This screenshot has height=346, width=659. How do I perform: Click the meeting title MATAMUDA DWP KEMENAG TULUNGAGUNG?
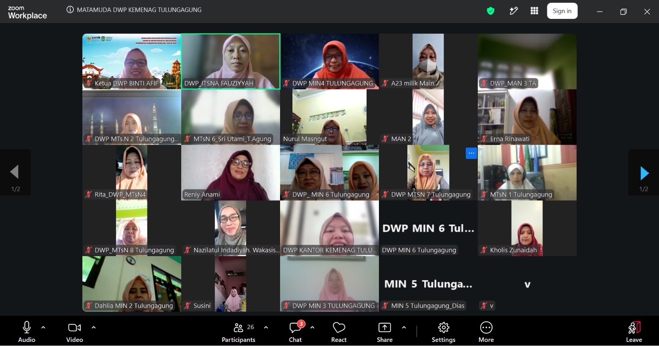click(x=139, y=10)
